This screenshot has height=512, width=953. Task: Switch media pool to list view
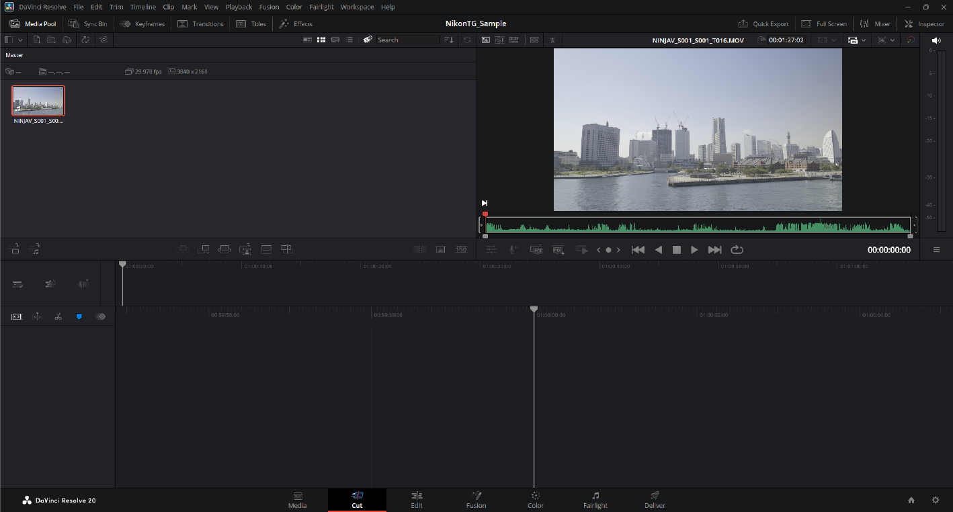[x=349, y=40]
